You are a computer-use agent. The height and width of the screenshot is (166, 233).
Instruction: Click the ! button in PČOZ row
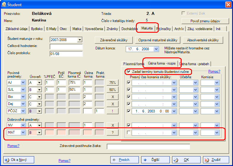(x=112, y=111)
